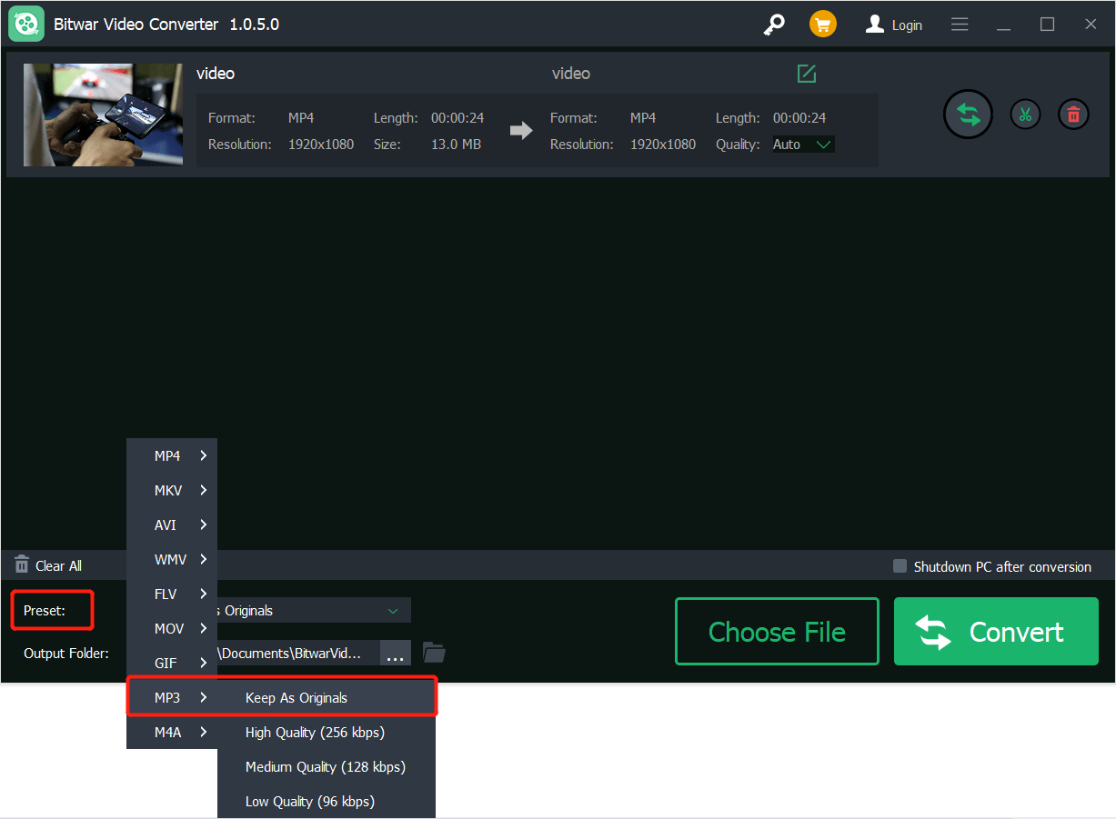This screenshot has height=819, width=1116.
Task: Browse output path with ellipsis button
Action: (x=395, y=652)
